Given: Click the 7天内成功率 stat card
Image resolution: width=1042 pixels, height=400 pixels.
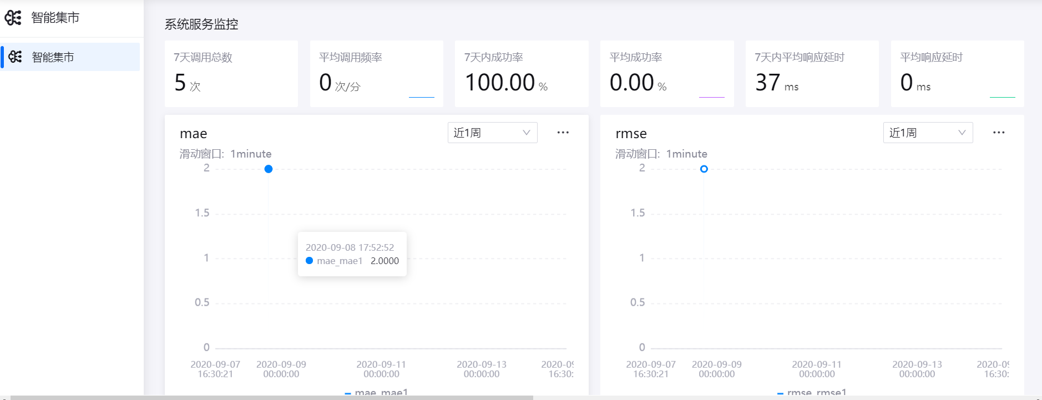Looking at the screenshot, I should tap(521, 73).
